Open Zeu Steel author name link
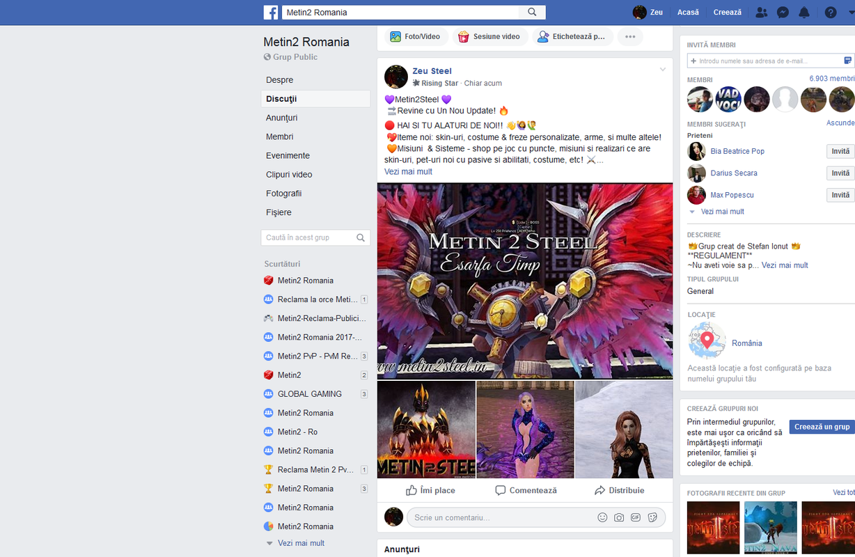 tap(432, 71)
